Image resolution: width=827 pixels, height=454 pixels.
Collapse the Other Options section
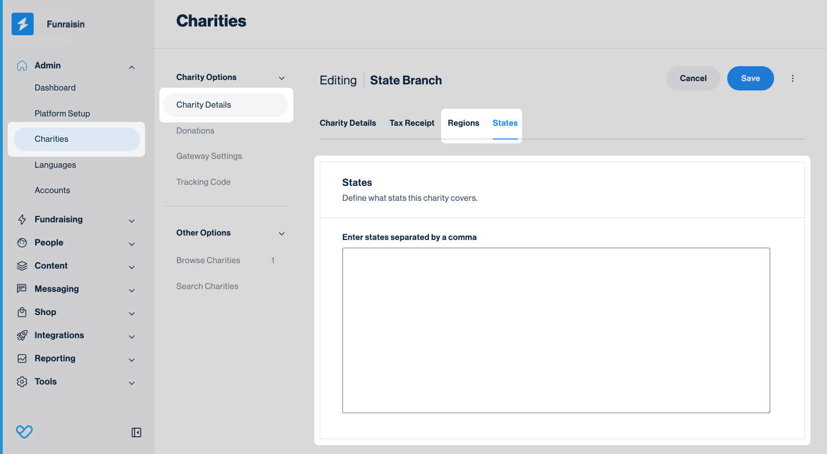point(282,233)
